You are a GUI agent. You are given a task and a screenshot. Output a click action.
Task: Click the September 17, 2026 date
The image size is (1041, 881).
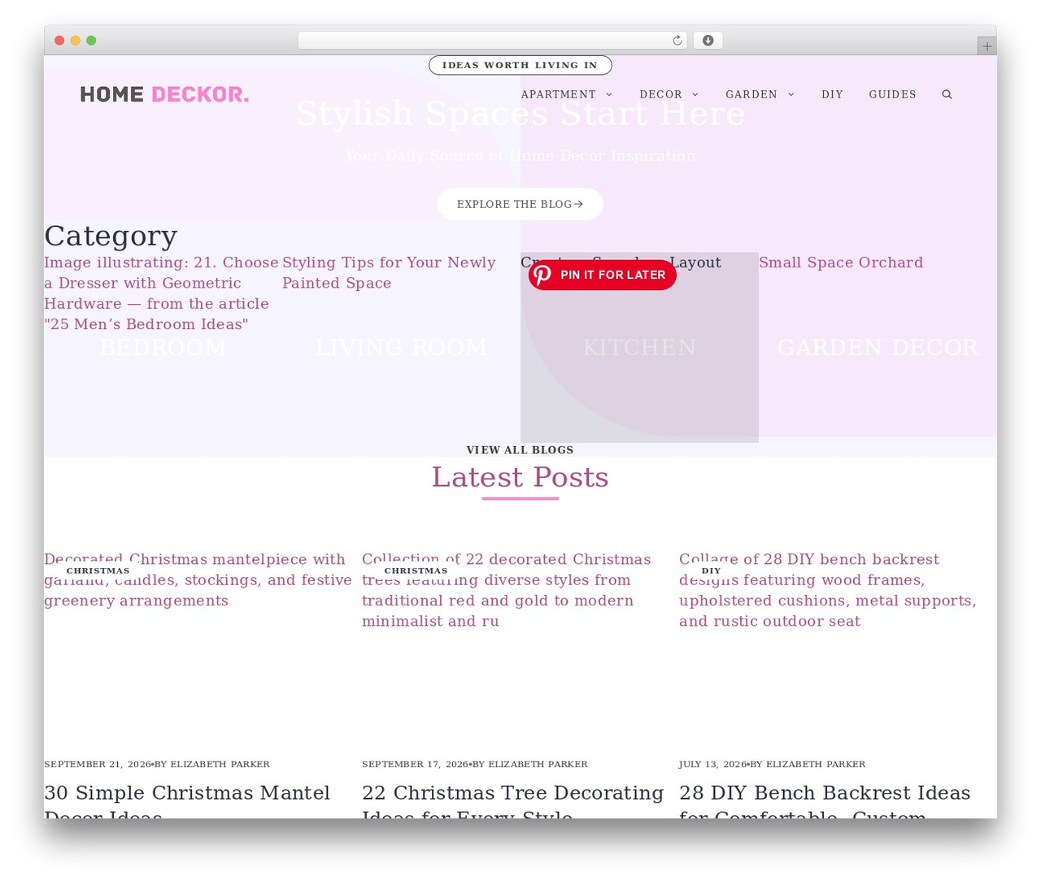coord(415,764)
